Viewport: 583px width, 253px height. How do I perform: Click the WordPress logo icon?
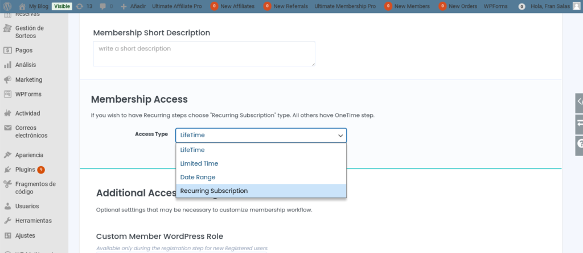pos(7,6)
